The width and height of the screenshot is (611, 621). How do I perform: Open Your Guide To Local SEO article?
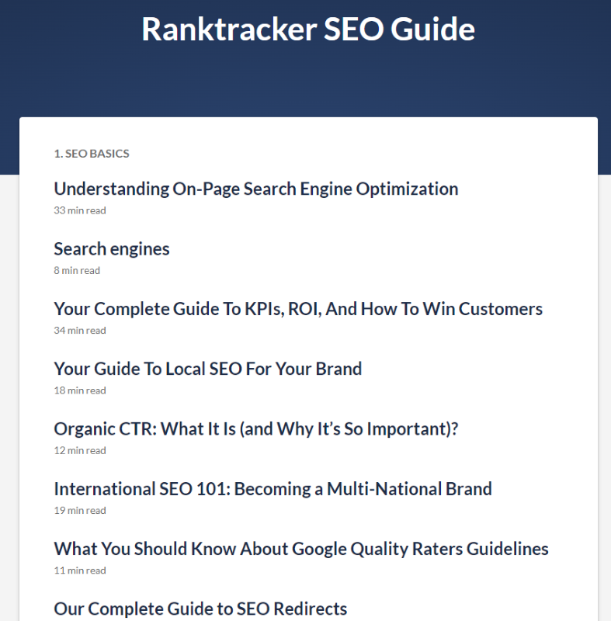point(207,369)
